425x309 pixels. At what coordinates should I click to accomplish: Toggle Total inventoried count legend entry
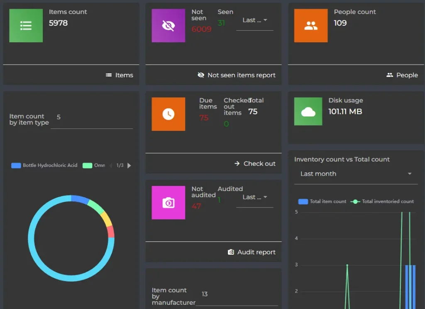click(382, 201)
